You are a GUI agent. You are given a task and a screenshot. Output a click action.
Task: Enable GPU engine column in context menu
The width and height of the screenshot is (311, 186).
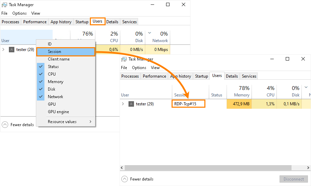(x=66, y=112)
